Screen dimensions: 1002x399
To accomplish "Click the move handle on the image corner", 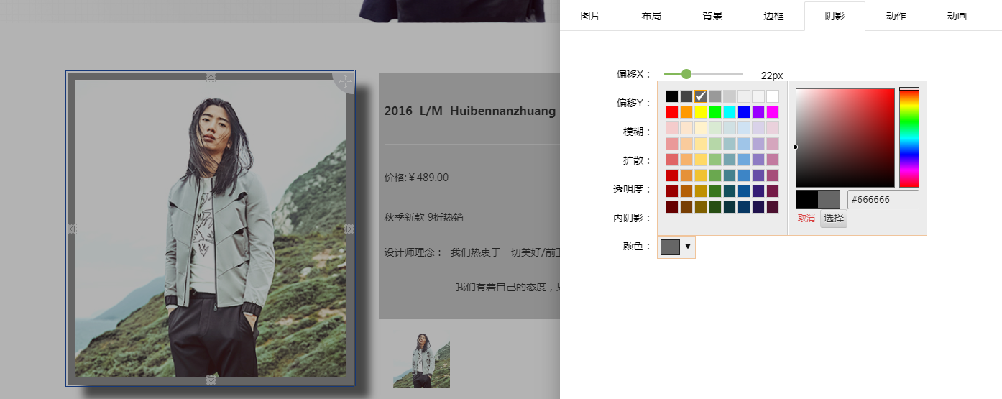I will point(344,82).
